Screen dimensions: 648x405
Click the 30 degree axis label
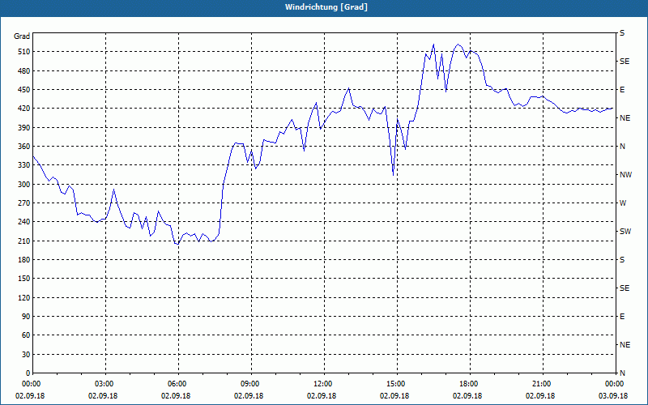click(25, 354)
